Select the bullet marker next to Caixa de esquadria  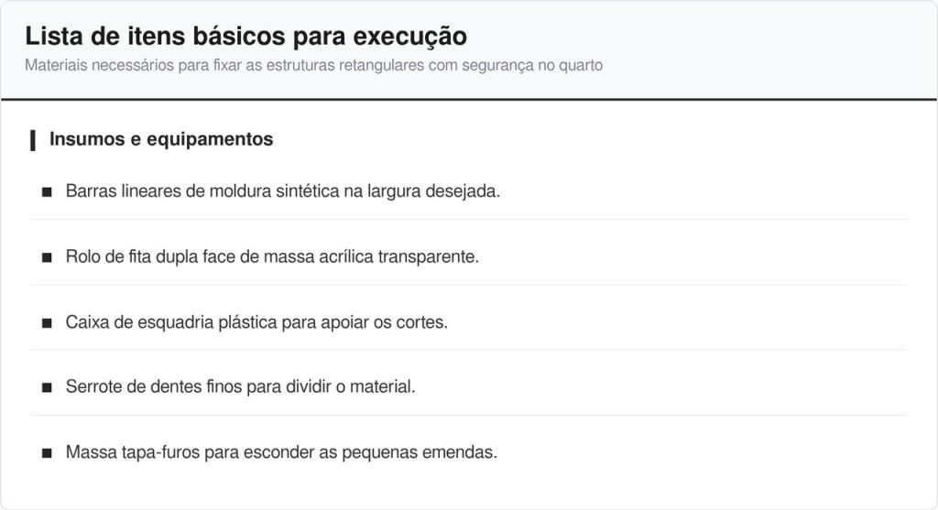(46, 323)
